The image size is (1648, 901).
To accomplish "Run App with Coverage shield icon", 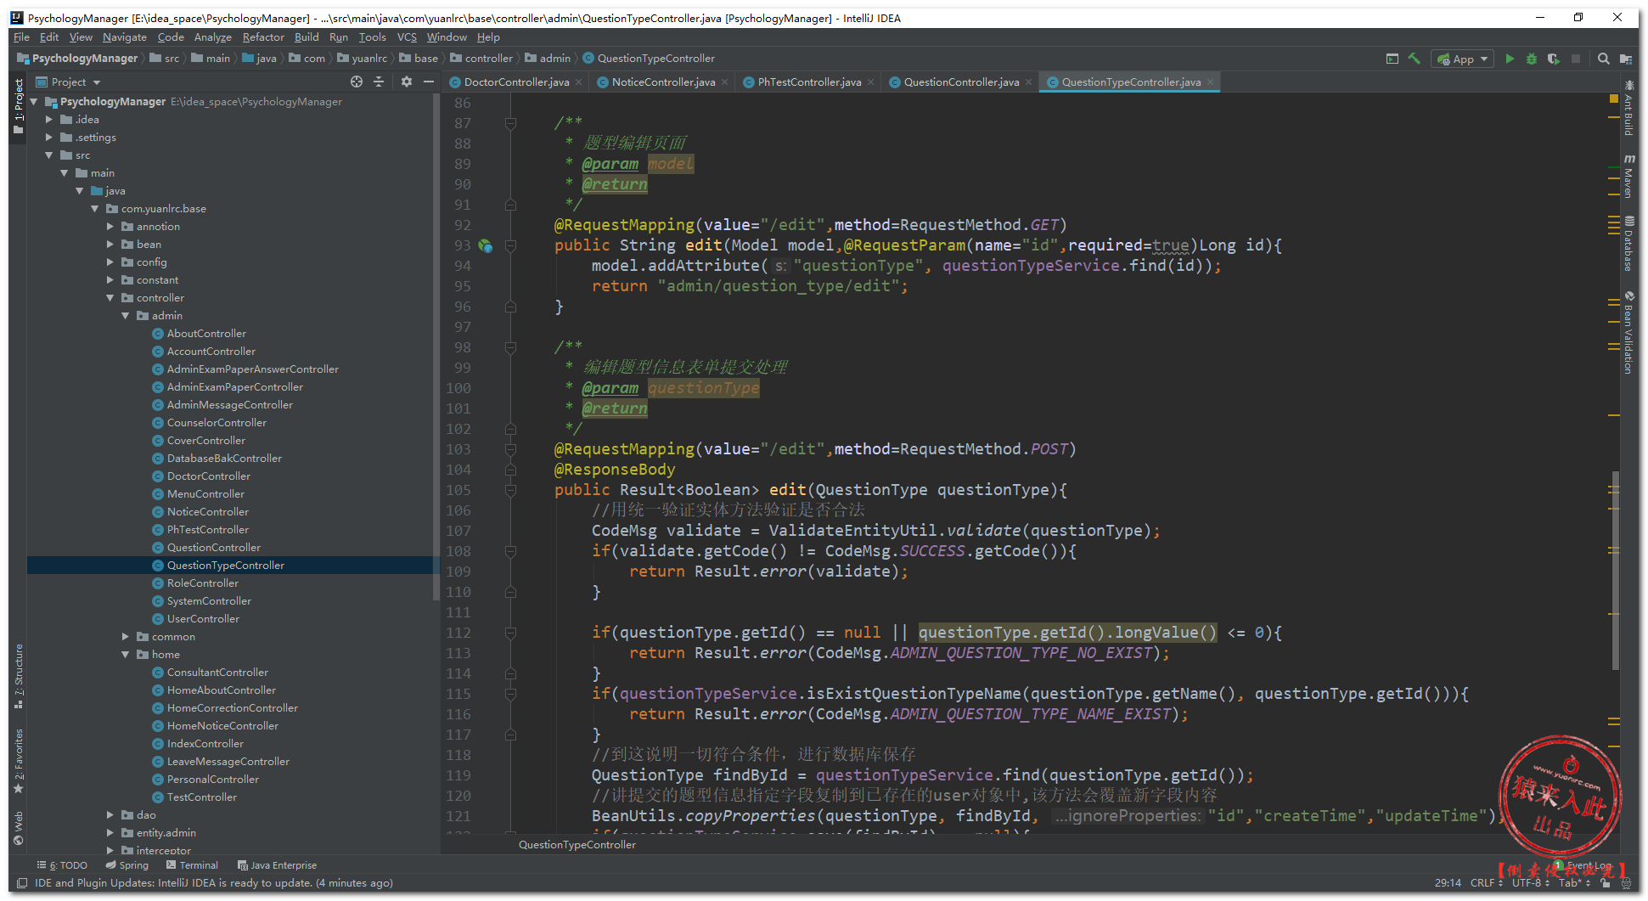I will tap(1553, 59).
